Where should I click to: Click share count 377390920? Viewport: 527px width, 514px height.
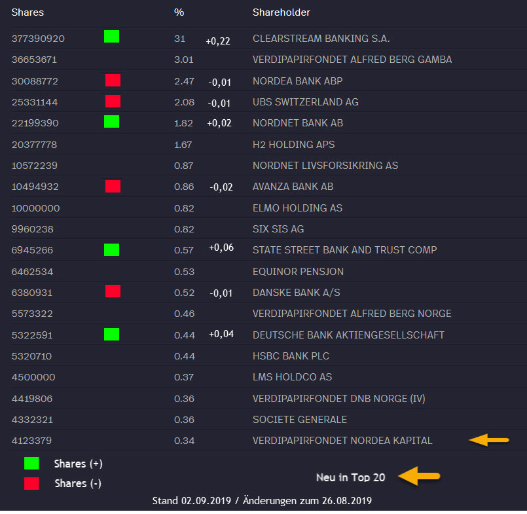click(x=38, y=39)
